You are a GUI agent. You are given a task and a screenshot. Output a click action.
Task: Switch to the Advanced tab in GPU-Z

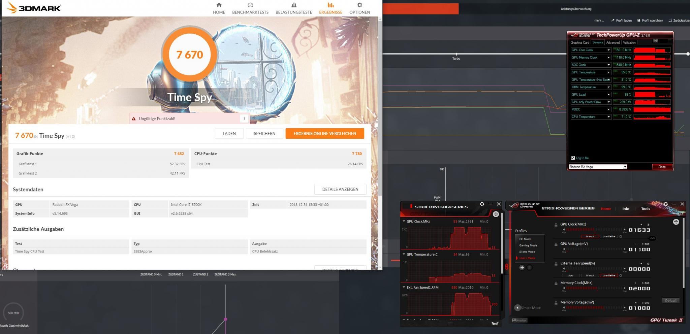click(x=613, y=42)
